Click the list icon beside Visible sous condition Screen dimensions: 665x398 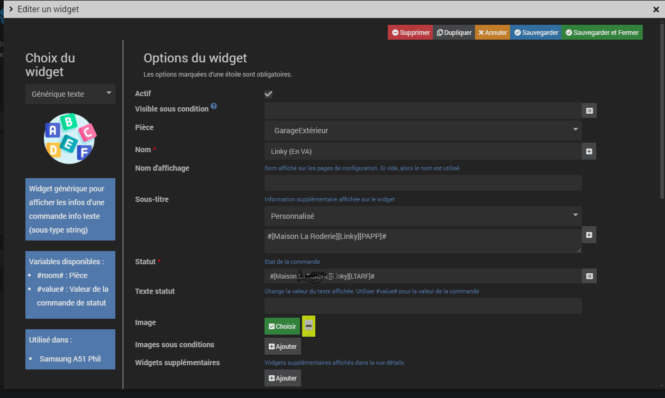pos(589,111)
